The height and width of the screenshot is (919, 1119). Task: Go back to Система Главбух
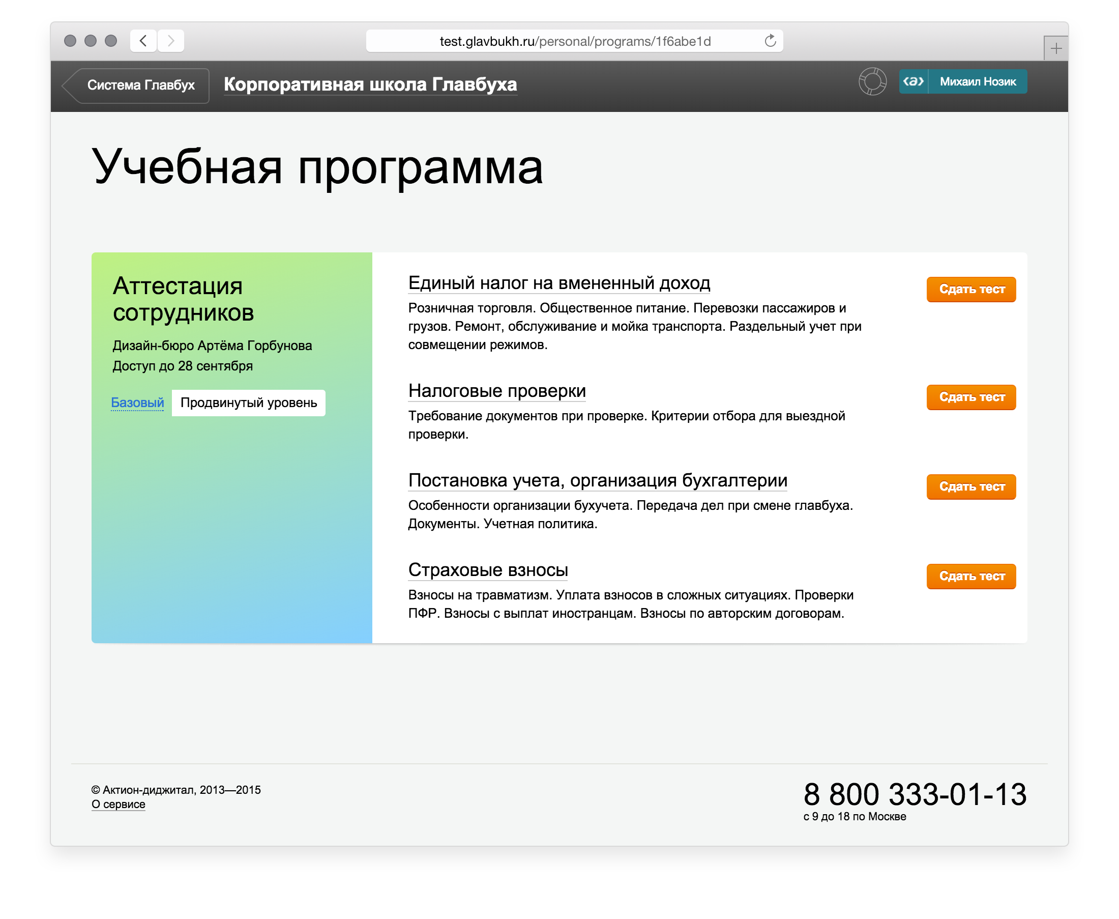tap(140, 85)
